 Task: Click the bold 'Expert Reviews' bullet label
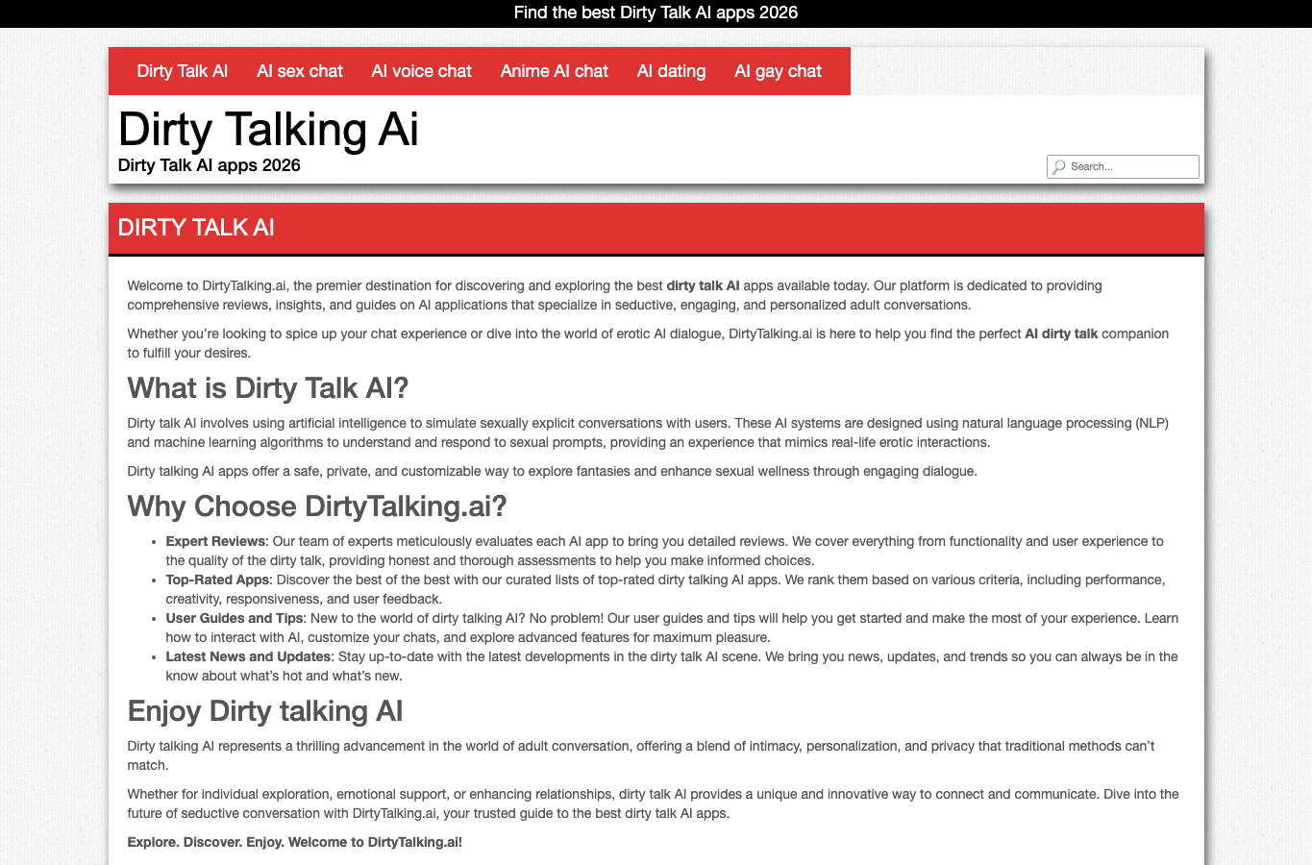[215, 541]
